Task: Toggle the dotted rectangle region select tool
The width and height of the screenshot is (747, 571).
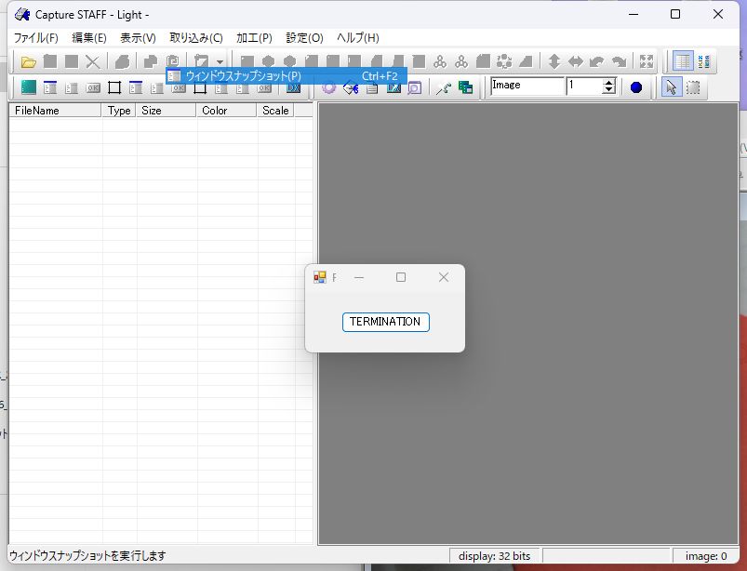Action: pyautogui.click(x=693, y=87)
